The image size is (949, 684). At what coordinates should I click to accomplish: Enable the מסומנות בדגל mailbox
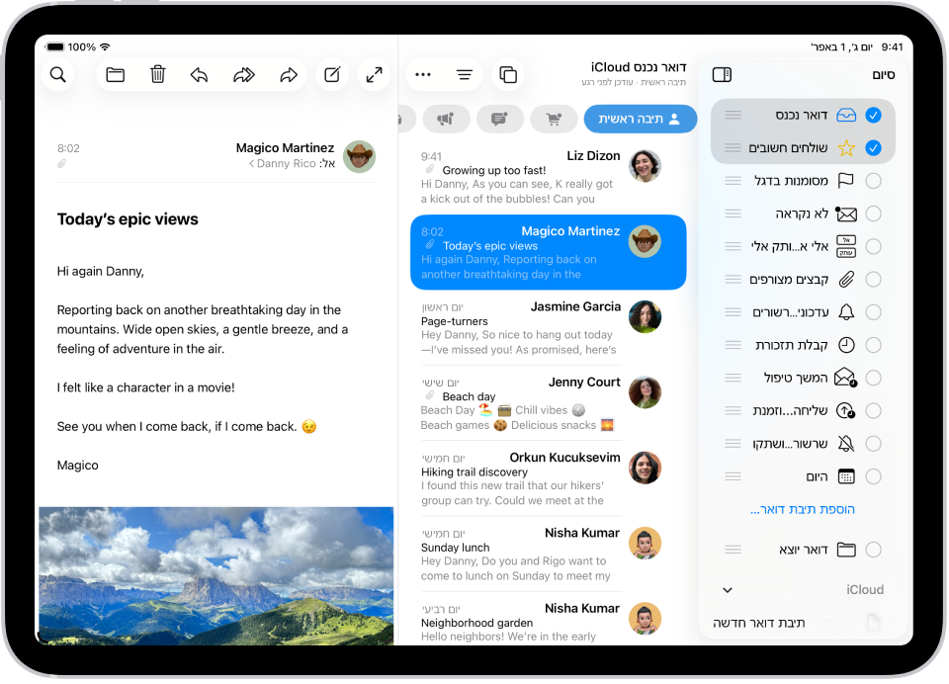[873, 180]
